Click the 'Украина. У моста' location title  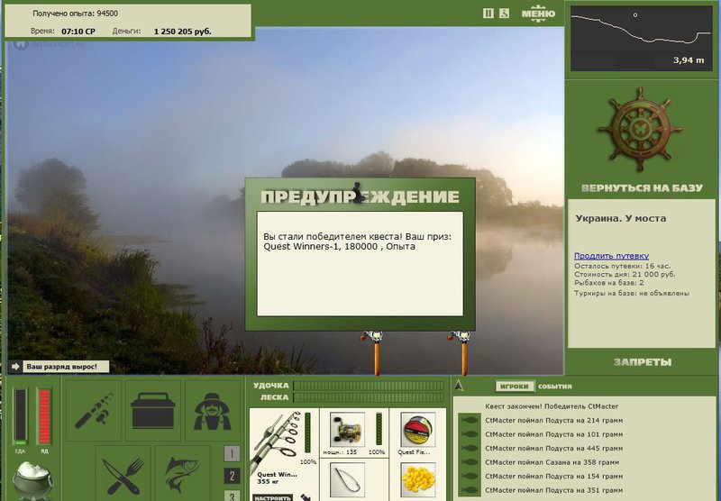[x=621, y=218]
